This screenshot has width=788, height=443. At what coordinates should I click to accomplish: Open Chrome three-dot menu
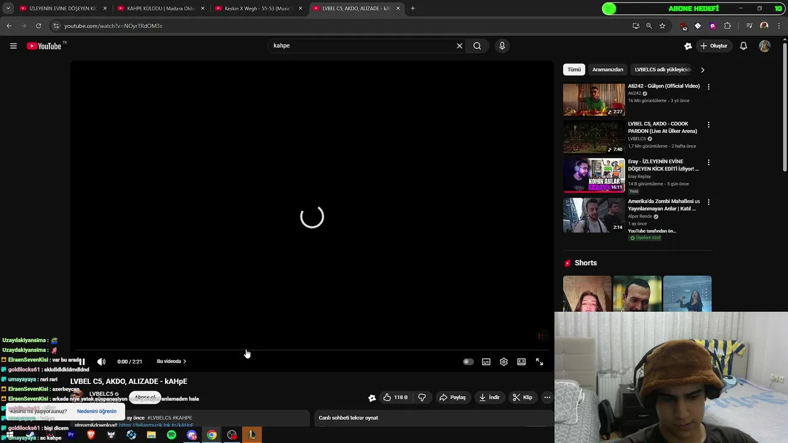779,26
